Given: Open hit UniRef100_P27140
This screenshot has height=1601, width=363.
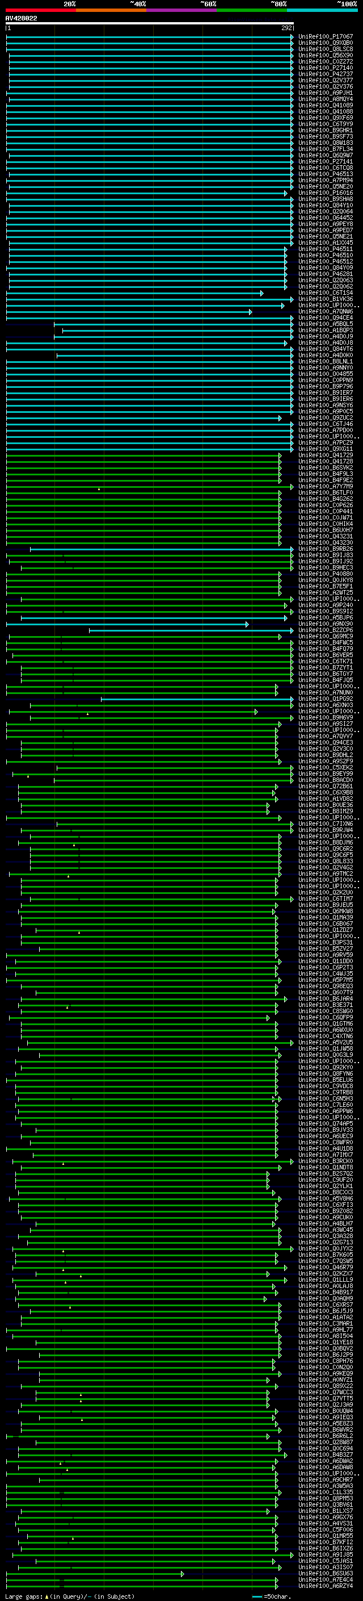Looking at the screenshot, I should pyautogui.click(x=325, y=68).
